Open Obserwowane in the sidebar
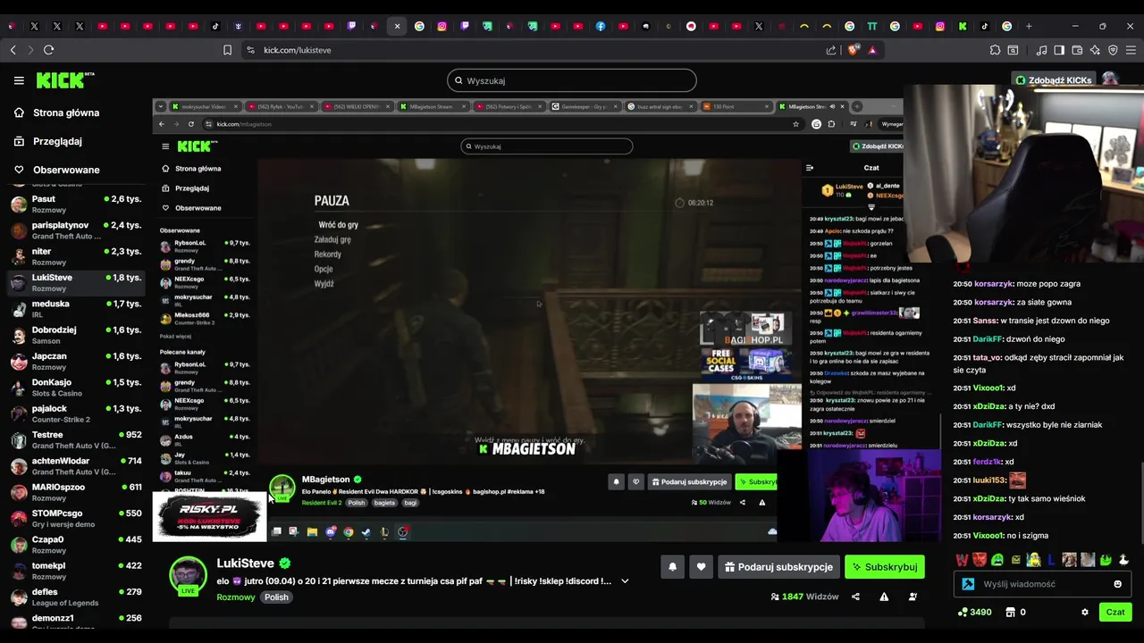 (x=58, y=170)
